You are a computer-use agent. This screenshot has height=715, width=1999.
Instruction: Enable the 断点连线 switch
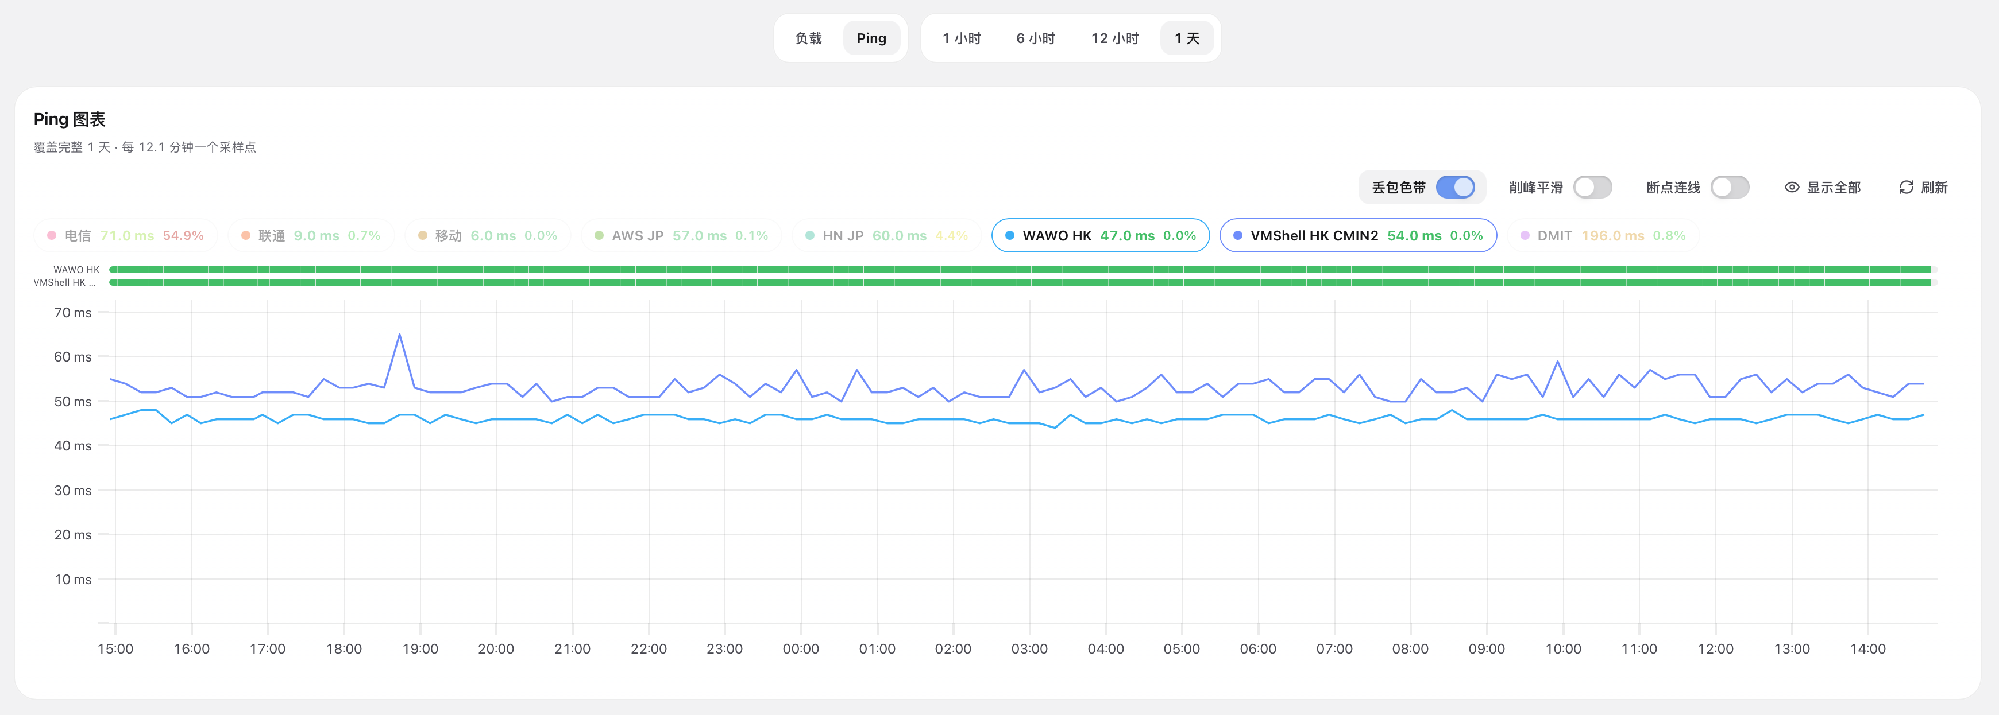1730,188
